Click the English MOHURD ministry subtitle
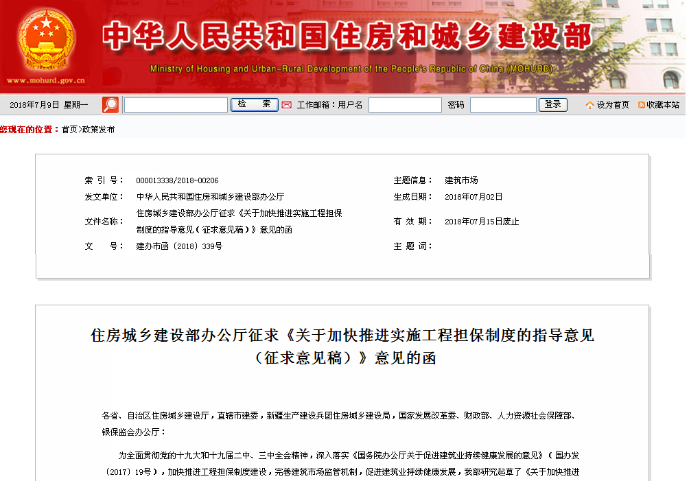Screen dimensions: 689x481 click(351, 69)
